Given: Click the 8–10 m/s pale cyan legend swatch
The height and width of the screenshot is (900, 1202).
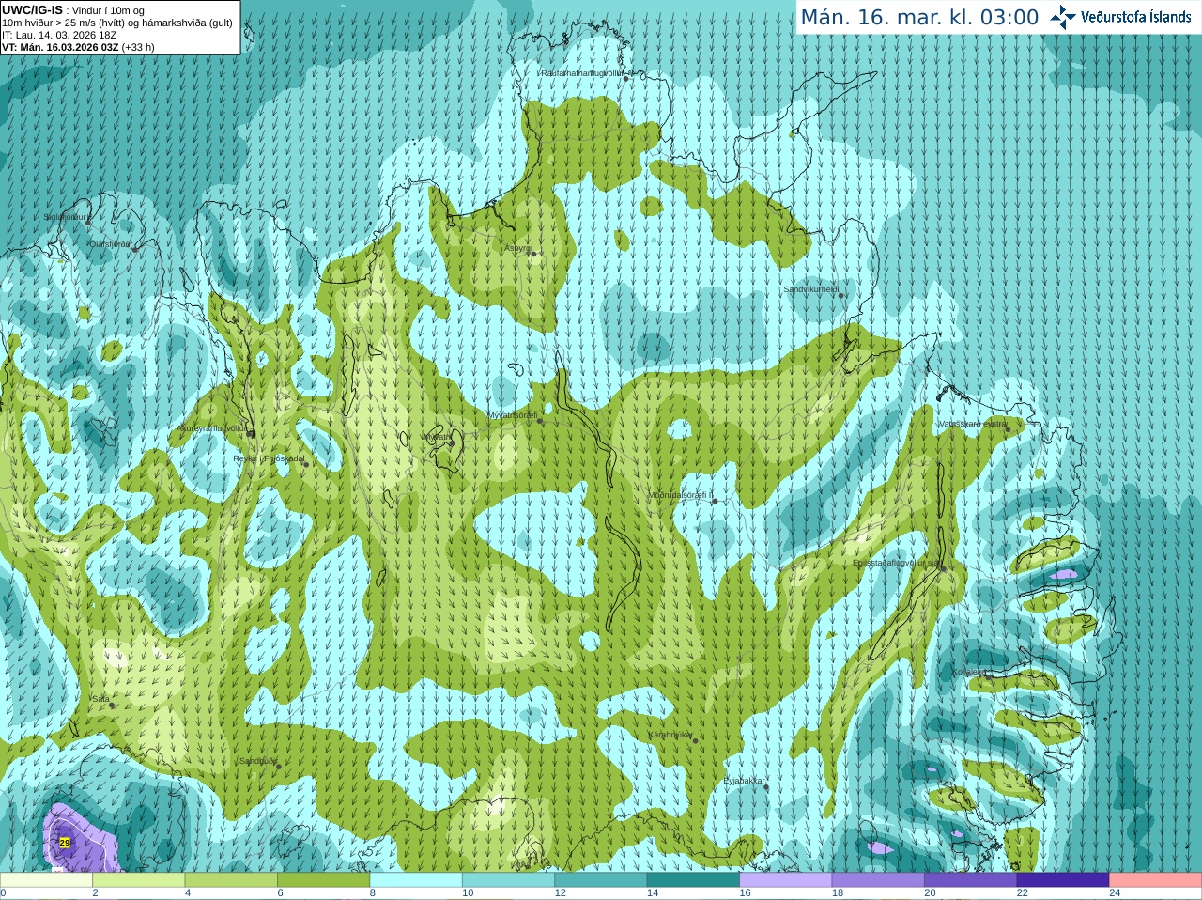Looking at the screenshot, I should (x=416, y=880).
